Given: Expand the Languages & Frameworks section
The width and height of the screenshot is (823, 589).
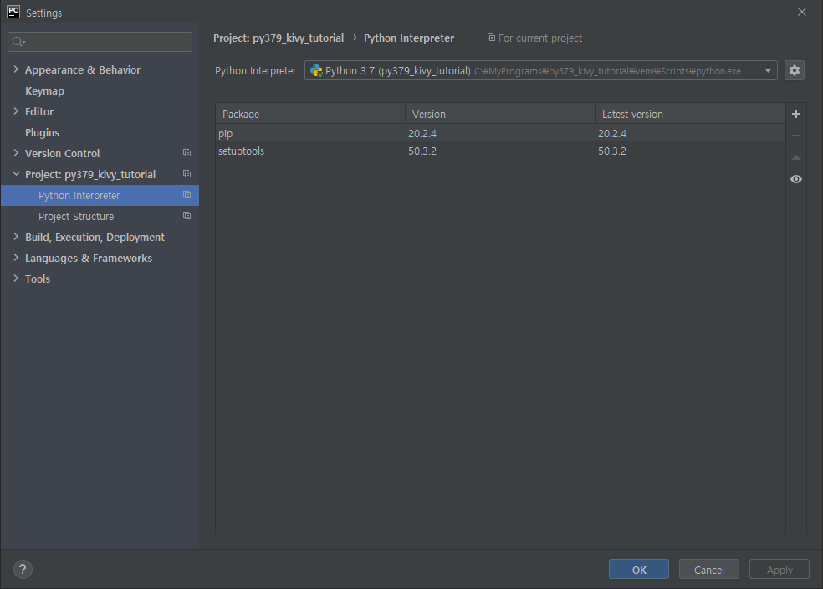Looking at the screenshot, I should 16,258.
